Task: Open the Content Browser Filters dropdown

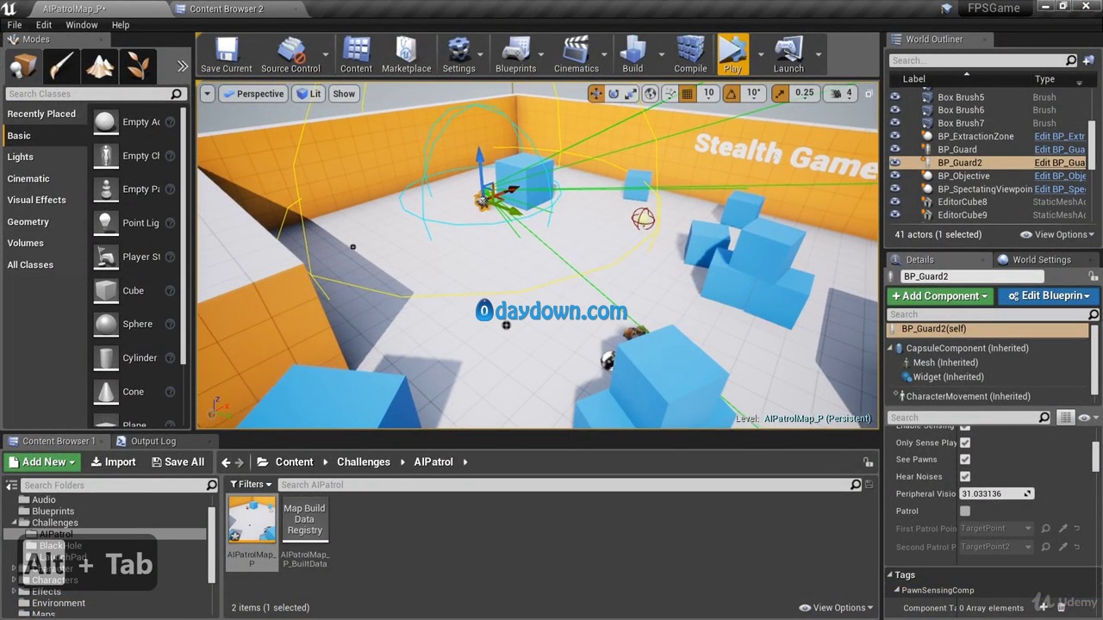Action: [251, 485]
